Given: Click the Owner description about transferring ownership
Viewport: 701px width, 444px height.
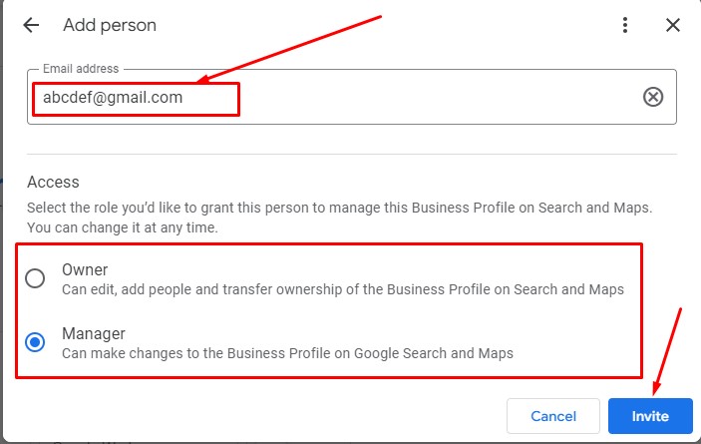Looking at the screenshot, I should point(342,289).
